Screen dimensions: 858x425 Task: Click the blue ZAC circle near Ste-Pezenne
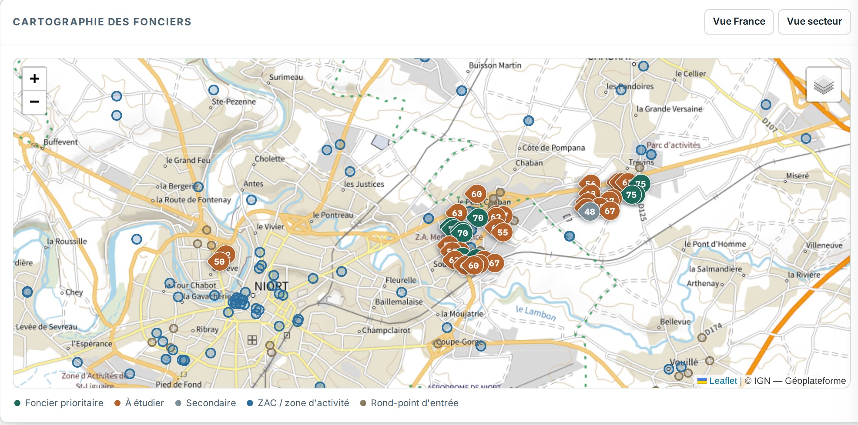pos(214,90)
